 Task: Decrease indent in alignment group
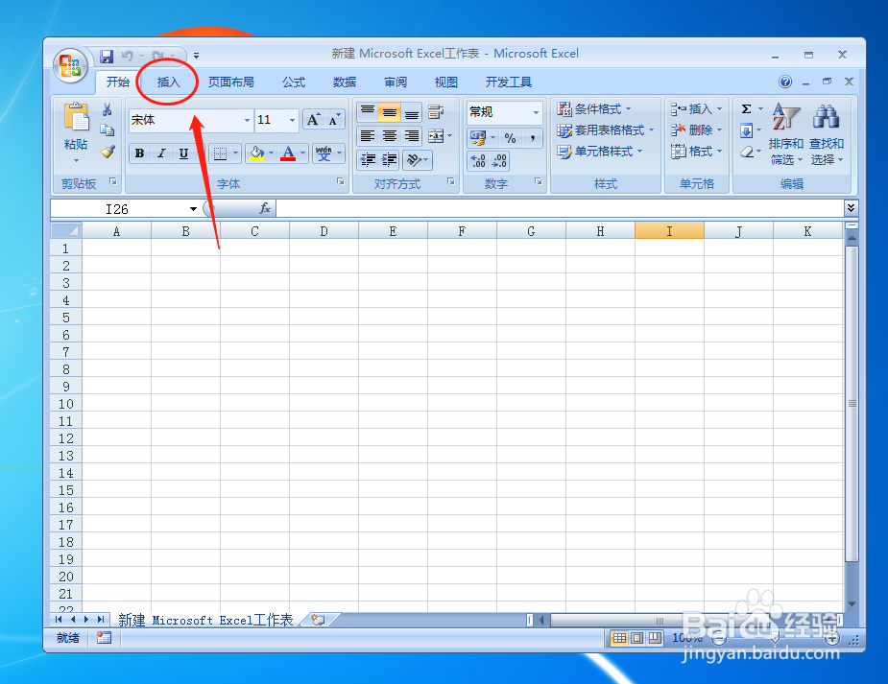point(368,160)
